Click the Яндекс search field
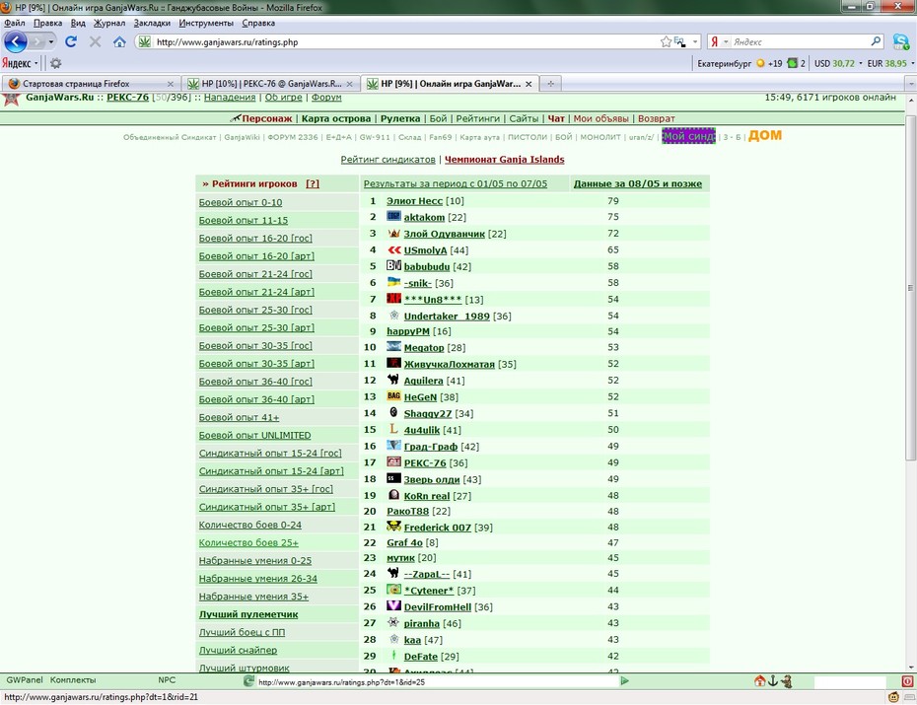The height and width of the screenshot is (705, 917). 800,42
